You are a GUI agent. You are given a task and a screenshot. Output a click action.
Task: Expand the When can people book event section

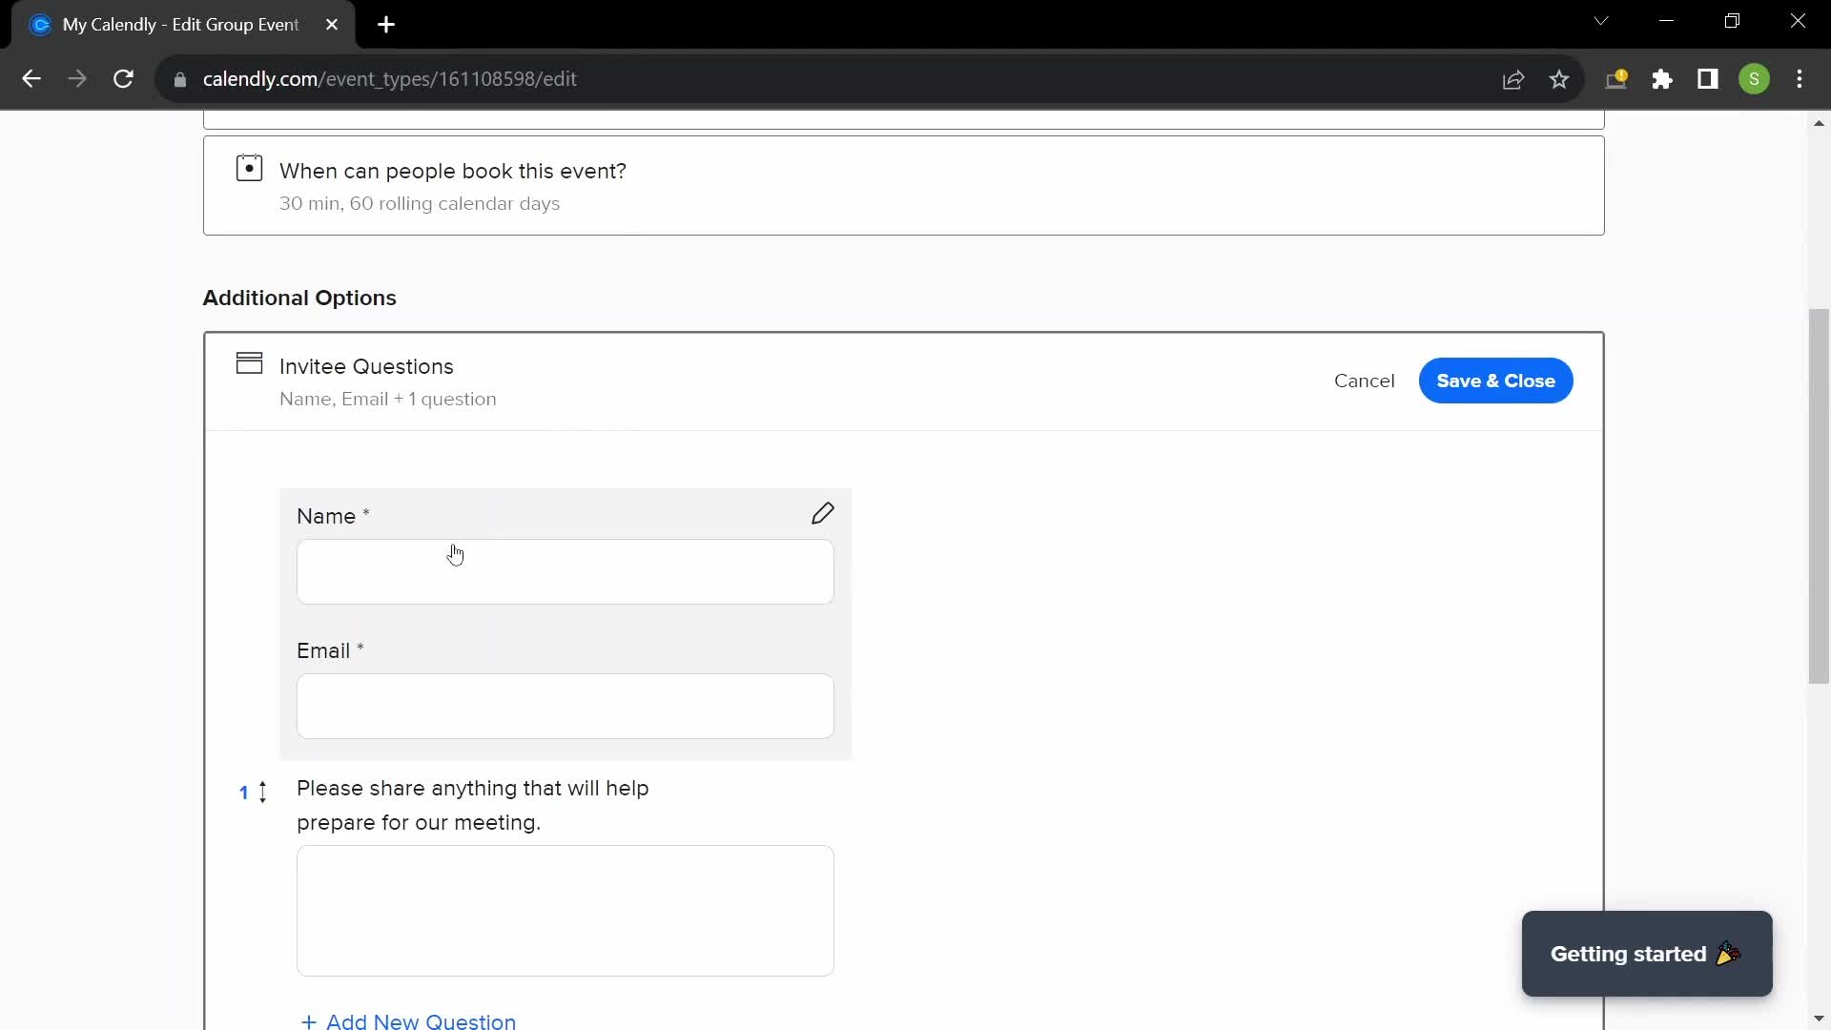[x=904, y=186]
